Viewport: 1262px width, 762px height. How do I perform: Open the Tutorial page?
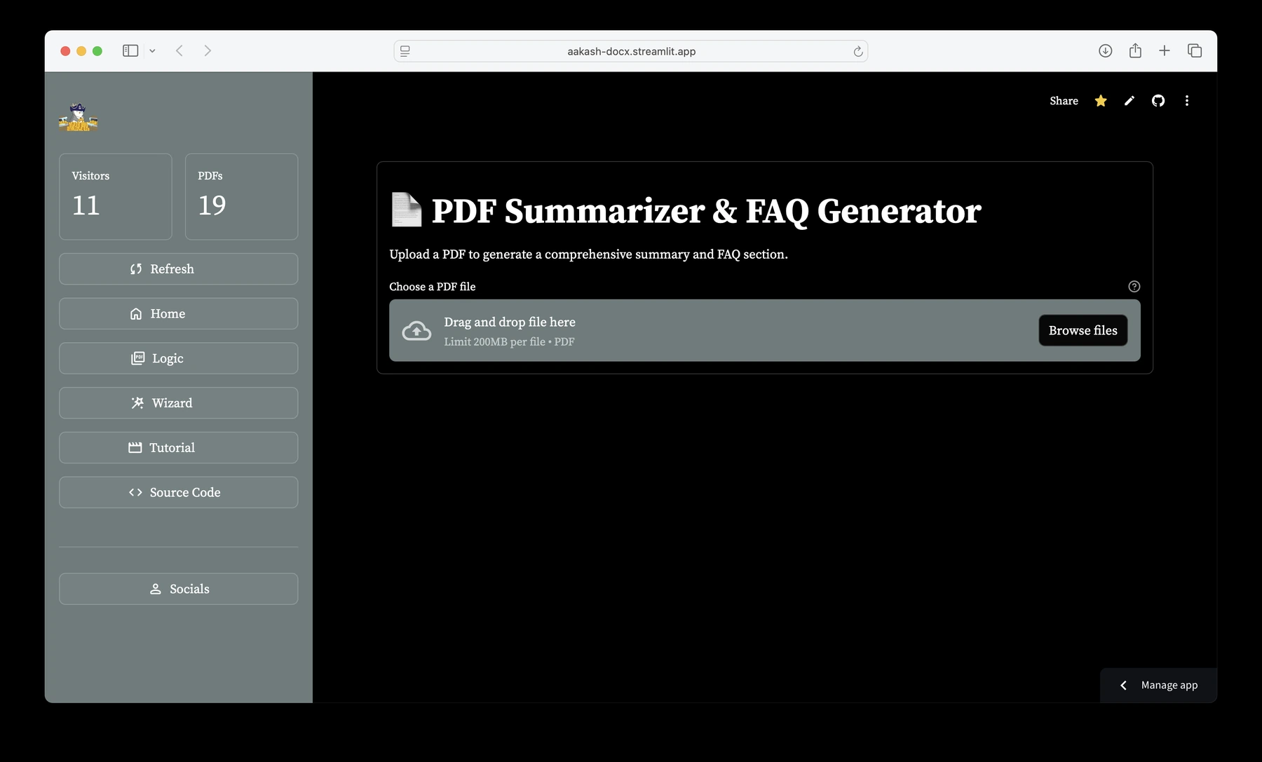[179, 448]
